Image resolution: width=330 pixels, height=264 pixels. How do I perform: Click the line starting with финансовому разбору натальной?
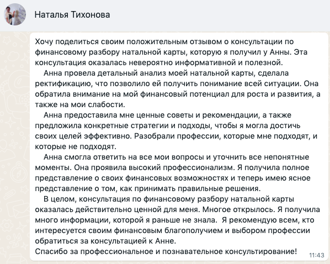tap(171, 52)
